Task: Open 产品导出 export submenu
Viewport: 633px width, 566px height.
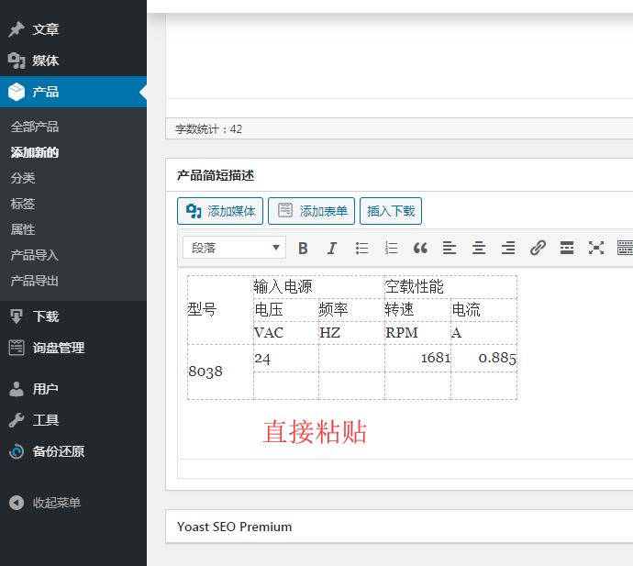Action: (x=35, y=281)
